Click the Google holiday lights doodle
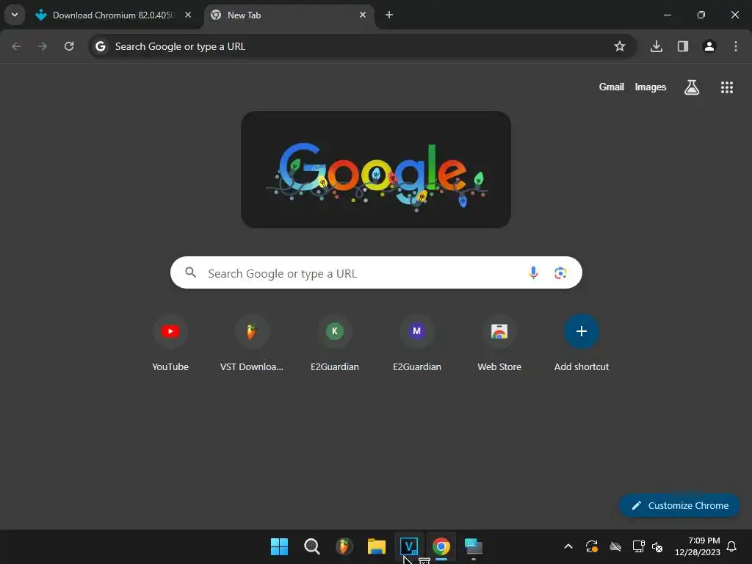 tap(375, 170)
